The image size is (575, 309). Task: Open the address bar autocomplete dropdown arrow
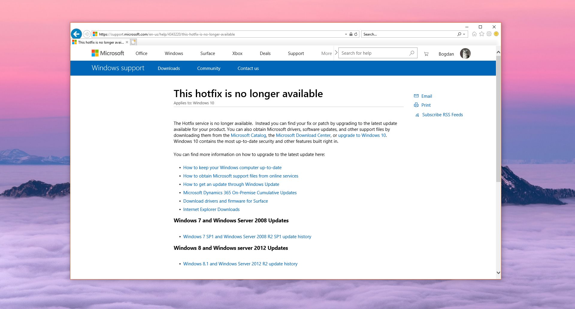346,34
